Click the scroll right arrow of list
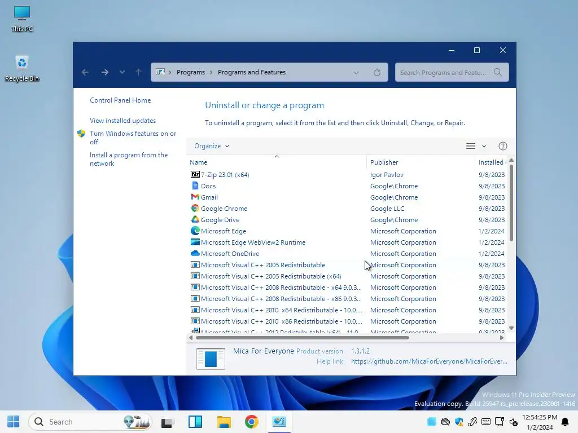Viewport: 578px width, 433px height. 502,338
